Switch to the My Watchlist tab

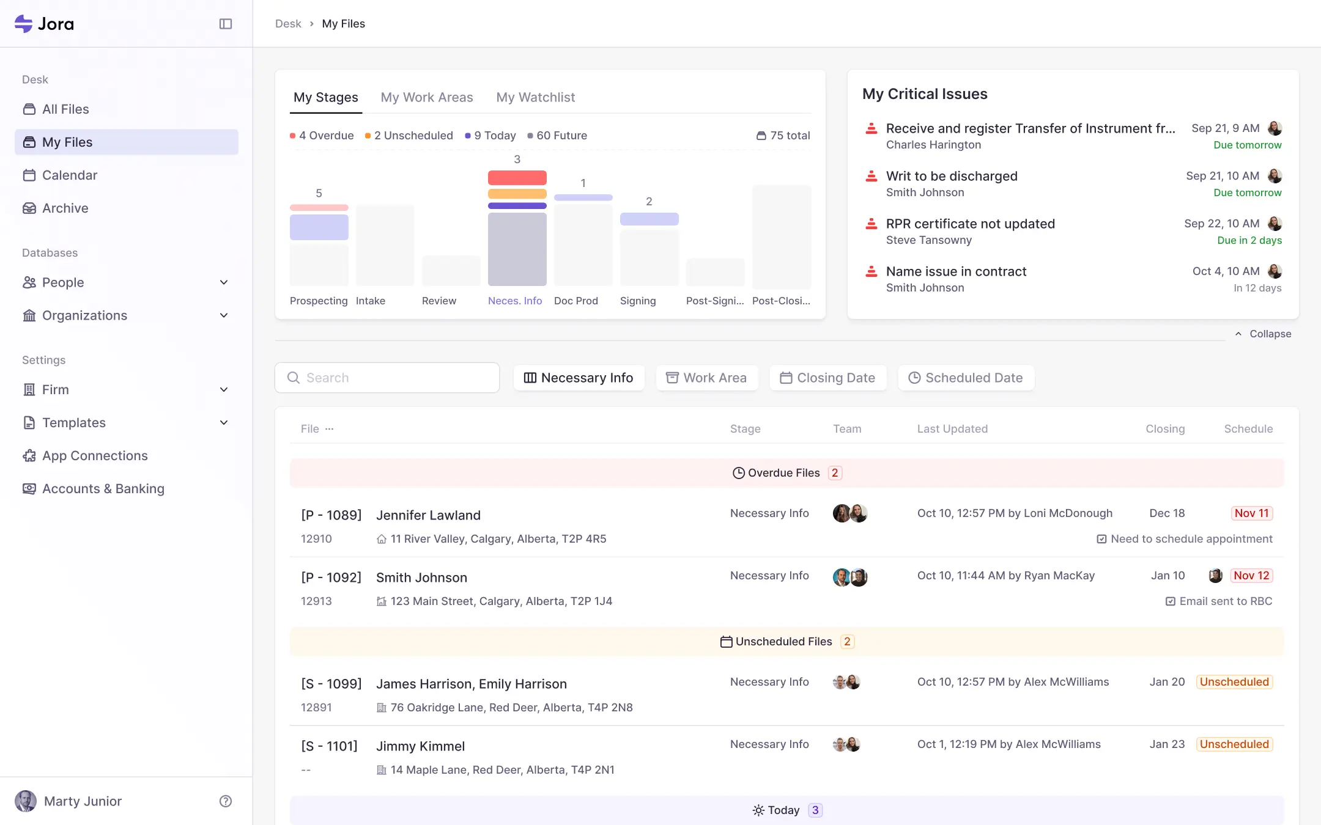click(x=535, y=97)
